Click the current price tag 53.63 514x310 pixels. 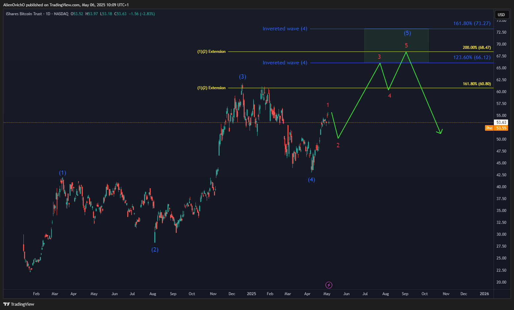[501, 122]
